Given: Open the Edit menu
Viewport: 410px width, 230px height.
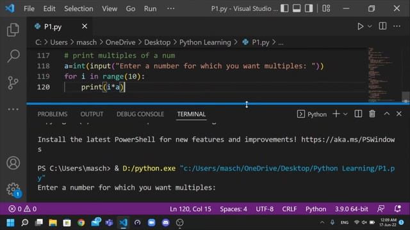Looking at the screenshot, I should coord(49,8).
